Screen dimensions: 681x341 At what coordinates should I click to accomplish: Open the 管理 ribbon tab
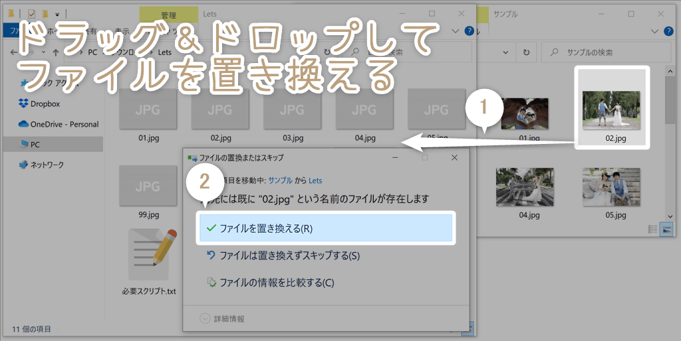pyautogui.click(x=168, y=15)
